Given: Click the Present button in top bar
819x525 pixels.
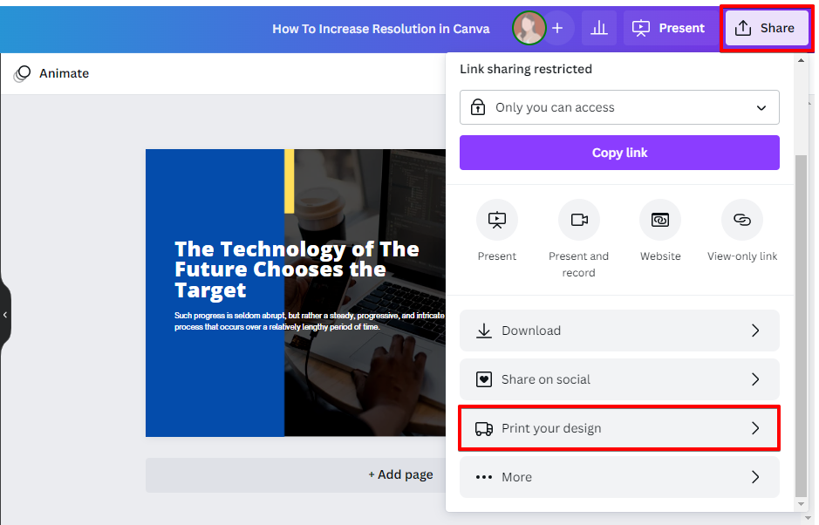Looking at the screenshot, I should [x=668, y=28].
